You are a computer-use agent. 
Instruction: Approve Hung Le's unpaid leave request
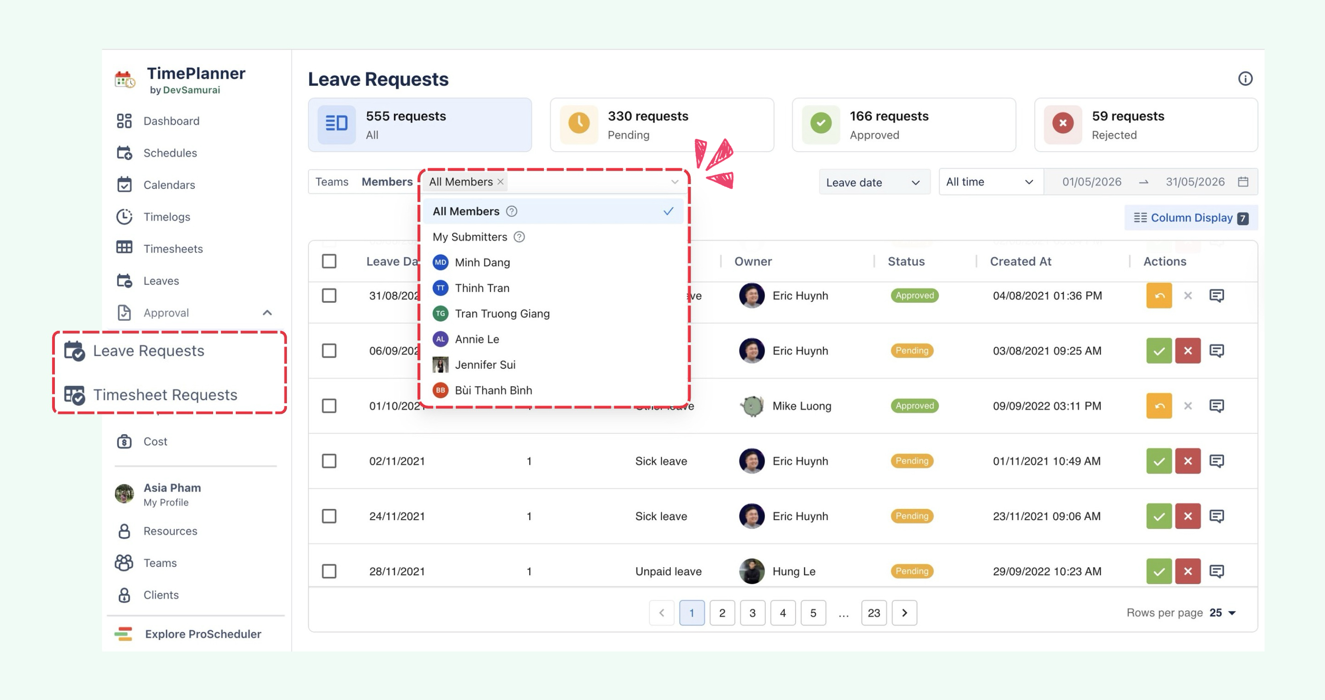[x=1159, y=571]
